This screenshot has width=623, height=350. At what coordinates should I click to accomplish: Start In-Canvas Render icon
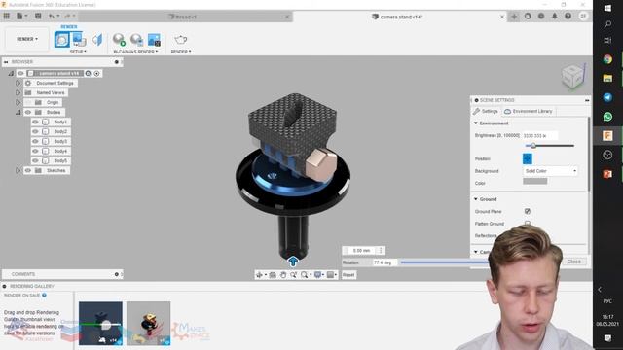click(119, 40)
